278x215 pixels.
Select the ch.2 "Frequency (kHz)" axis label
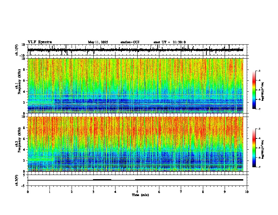pos(19,140)
